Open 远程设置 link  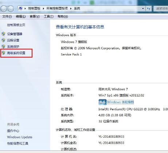pyautogui.click(x=13, y=40)
